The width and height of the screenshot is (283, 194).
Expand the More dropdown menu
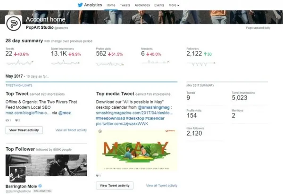point(174,5)
